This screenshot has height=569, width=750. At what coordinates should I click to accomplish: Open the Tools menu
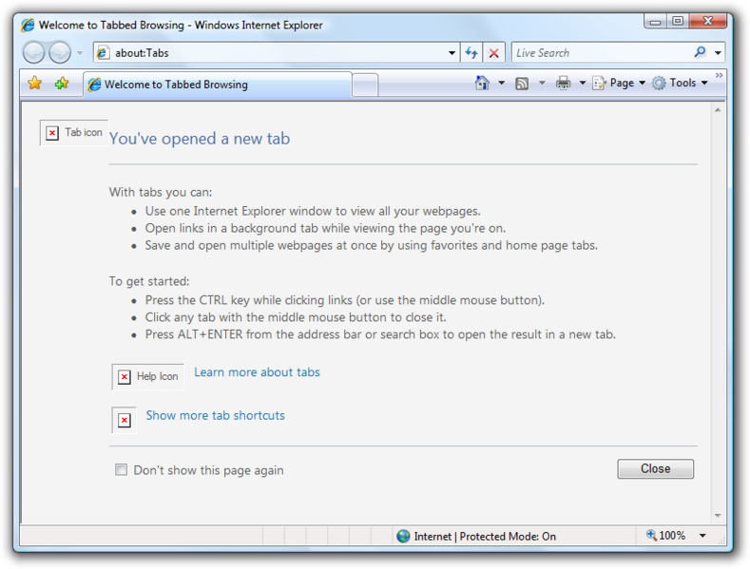tap(680, 83)
